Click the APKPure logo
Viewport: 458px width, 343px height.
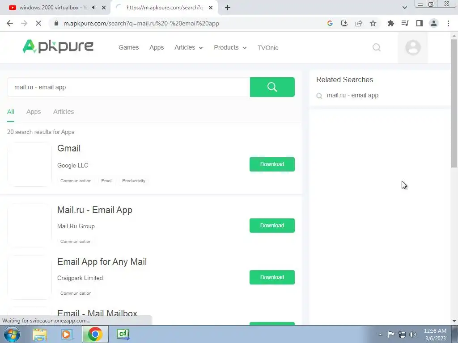(x=58, y=46)
